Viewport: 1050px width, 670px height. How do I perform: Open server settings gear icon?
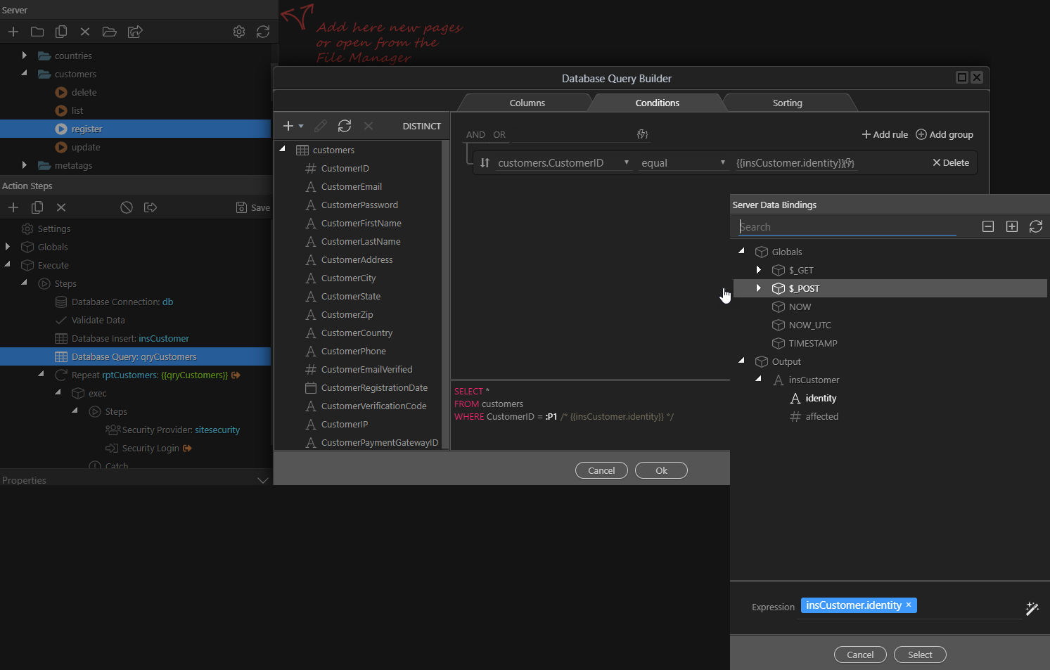239,32
